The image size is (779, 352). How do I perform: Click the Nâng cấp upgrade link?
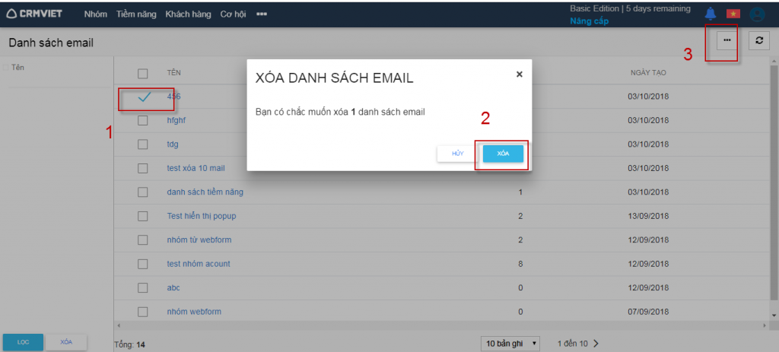[589, 21]
